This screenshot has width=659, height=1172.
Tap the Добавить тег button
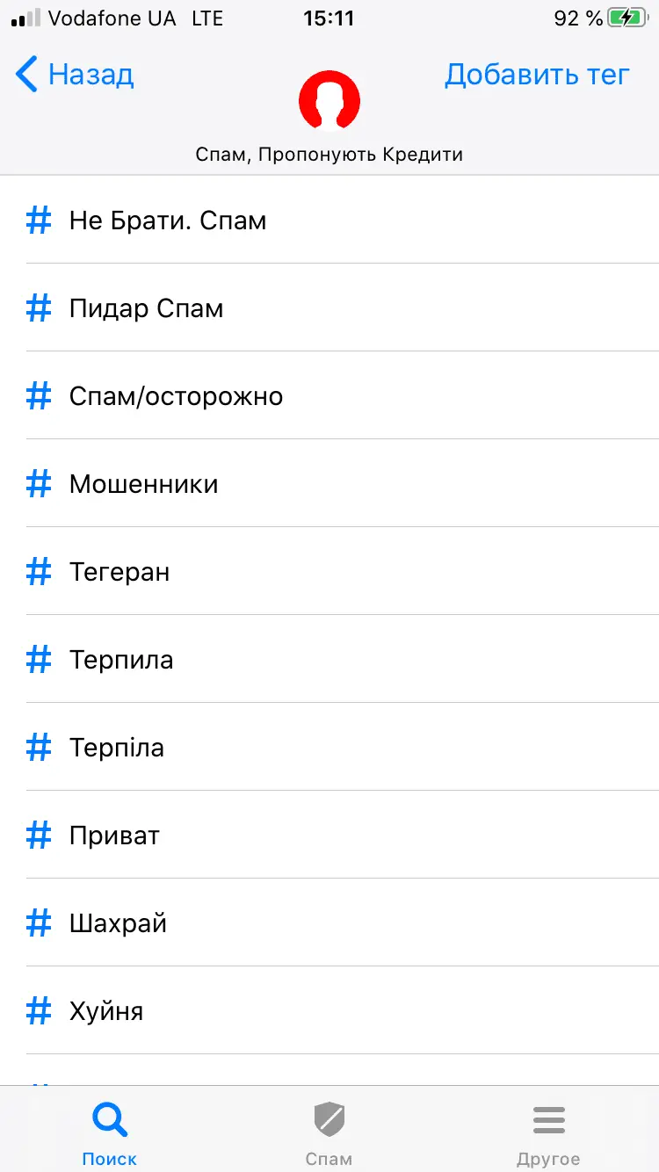pyautogui.click(x=537, y=75)
